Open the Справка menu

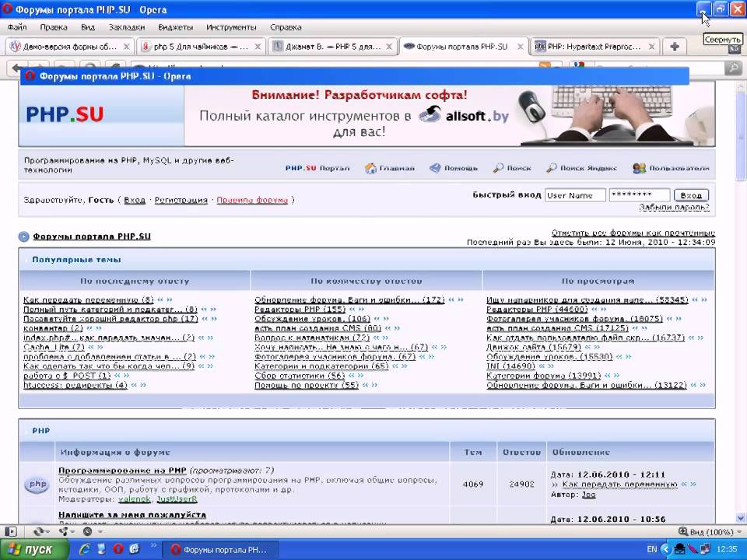tap(286, 27)
